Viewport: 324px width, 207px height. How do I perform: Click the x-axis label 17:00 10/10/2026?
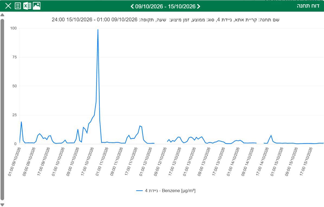[x=87, y=162]
